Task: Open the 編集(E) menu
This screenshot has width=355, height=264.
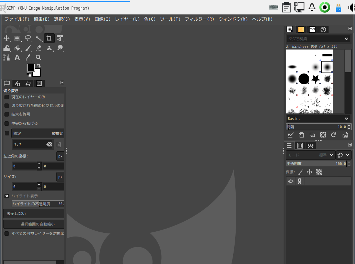Action: pos(41,19)
